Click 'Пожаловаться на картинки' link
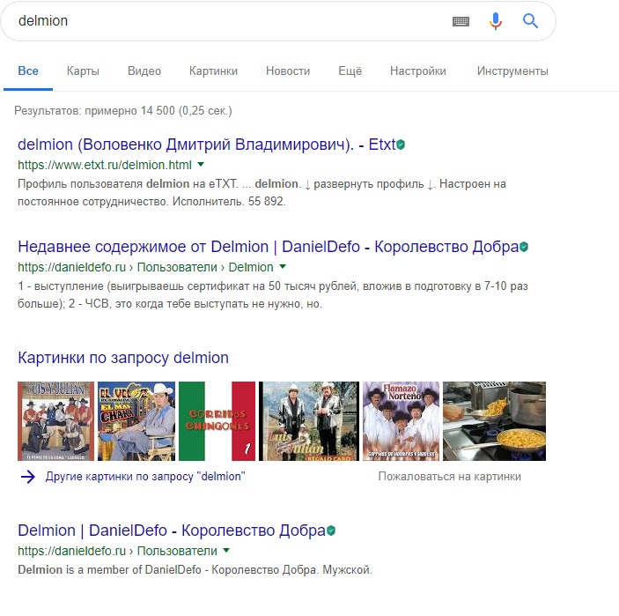Screen dimensions: 619x616 click(x=450, y=477)
